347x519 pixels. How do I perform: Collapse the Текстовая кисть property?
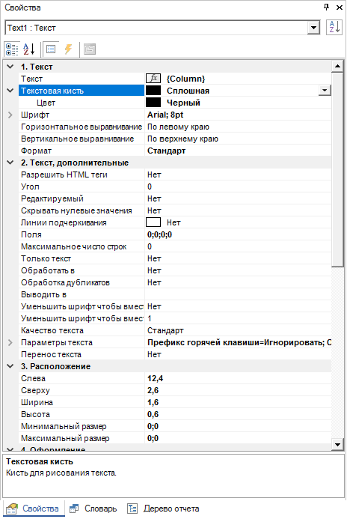click(x=10, y=91)
